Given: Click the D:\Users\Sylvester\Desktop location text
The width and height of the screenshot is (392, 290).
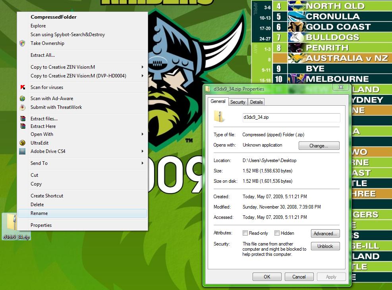Looking at the screenshot, I should coord(270,160).
